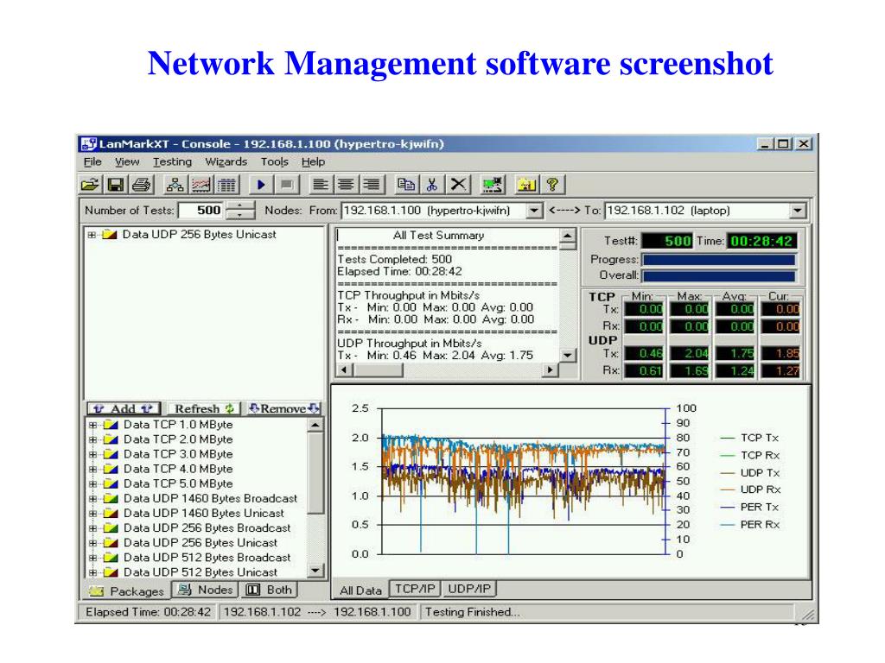Click the Copy toolbar icon
This screenshot has width=885, height=663.
406,185
